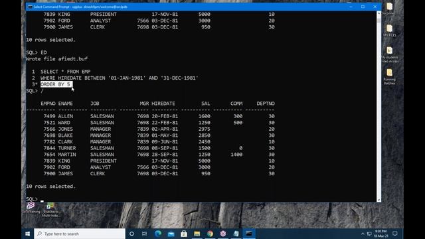The width and height of the screenshot is (425, 239).
Task: Launch Google Chrome from the taskbar
Action: pos(210,234)
